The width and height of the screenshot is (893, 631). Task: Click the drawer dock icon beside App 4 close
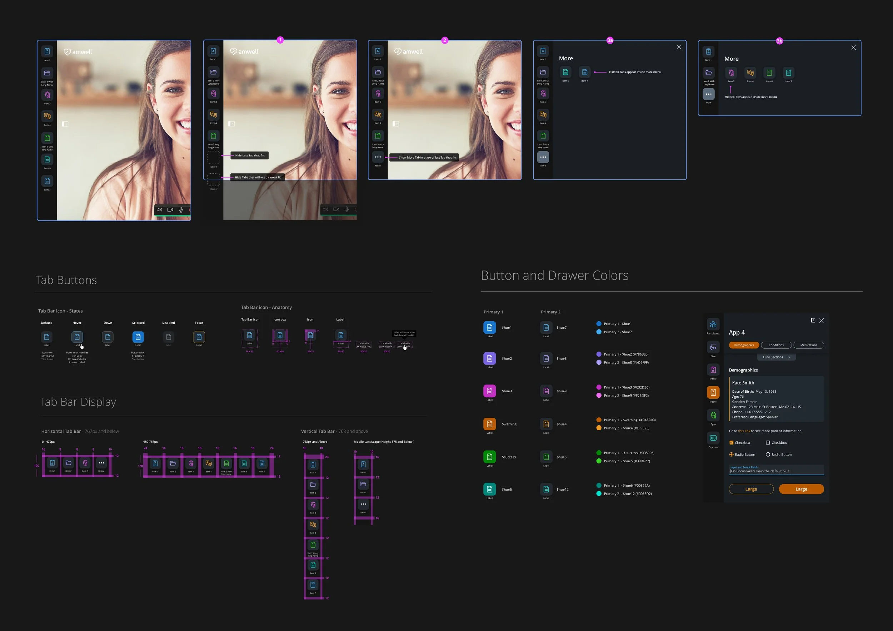click(813, 320)
